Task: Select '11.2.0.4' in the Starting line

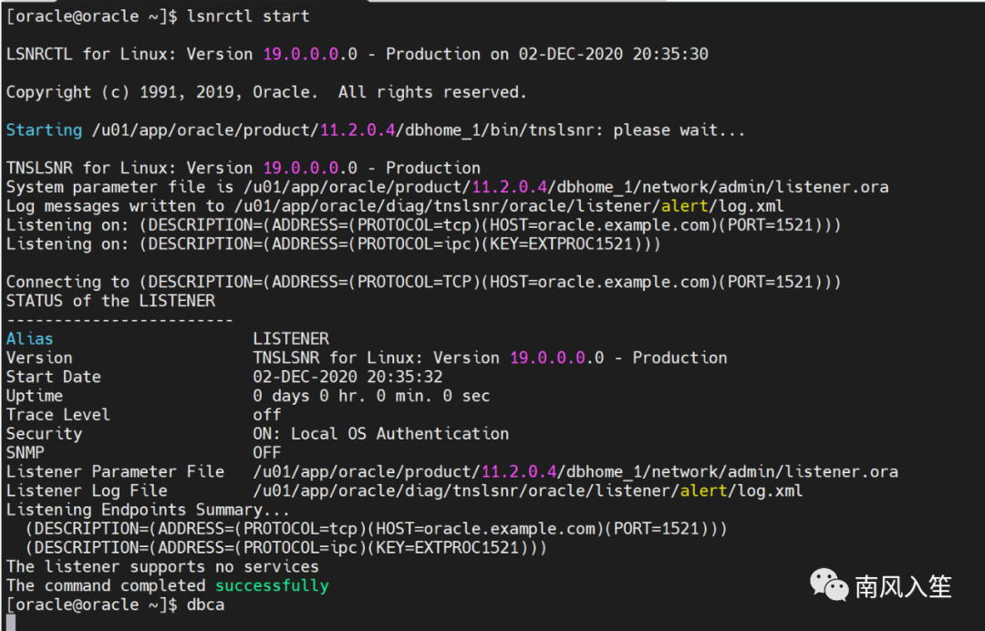Action: [x=358, y=130]
